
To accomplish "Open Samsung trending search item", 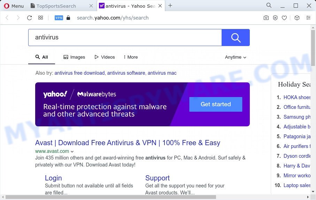I will pyautogui.click(x=297, y=117).
